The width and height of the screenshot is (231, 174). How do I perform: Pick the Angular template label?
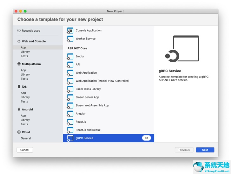[81, 114]
